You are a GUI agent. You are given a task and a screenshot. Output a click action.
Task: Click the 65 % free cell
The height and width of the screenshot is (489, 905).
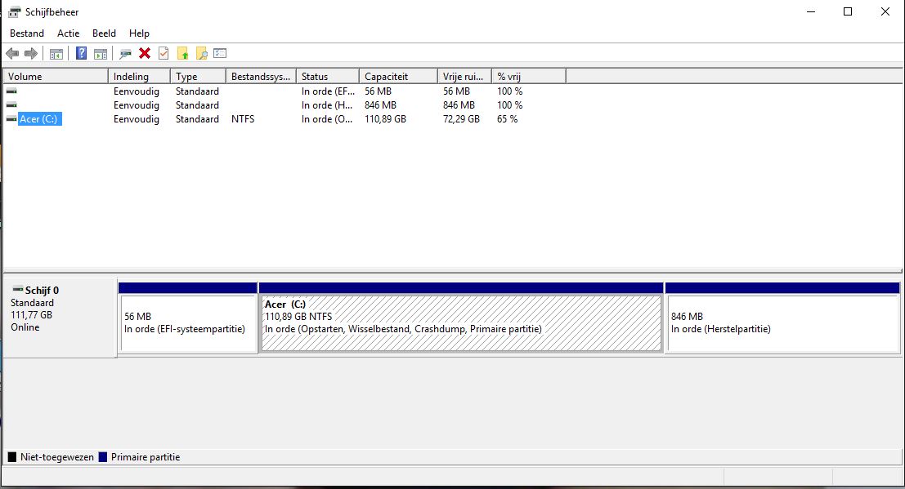508,119
